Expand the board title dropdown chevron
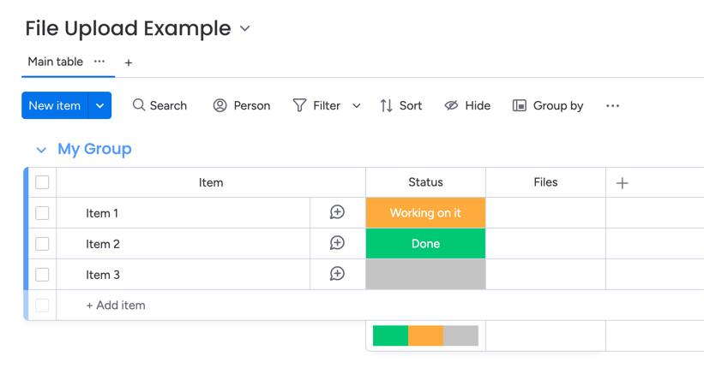Image resolution: width=704 pixels, height=368 pixels. (x=245, y=28)
